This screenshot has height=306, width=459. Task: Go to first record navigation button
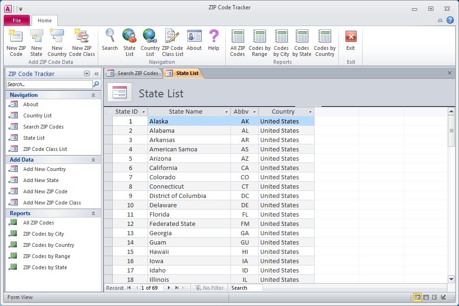[x=129, y=288]
